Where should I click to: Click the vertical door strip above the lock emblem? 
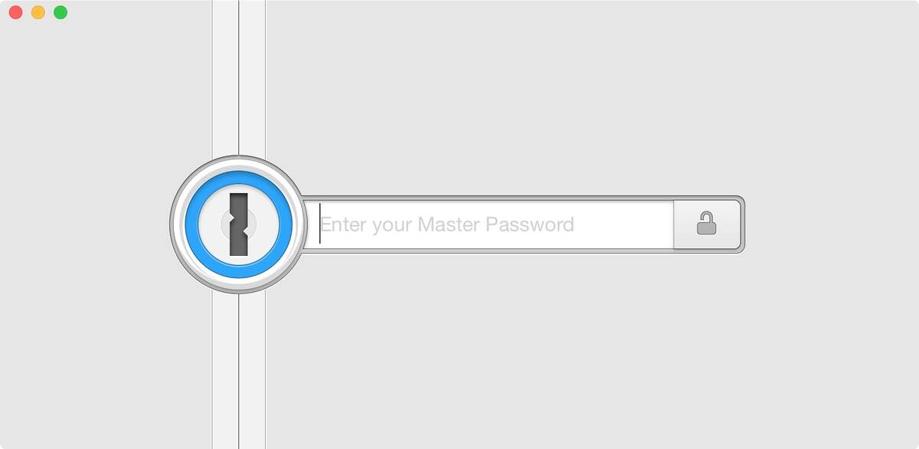(x=238, y=77)
